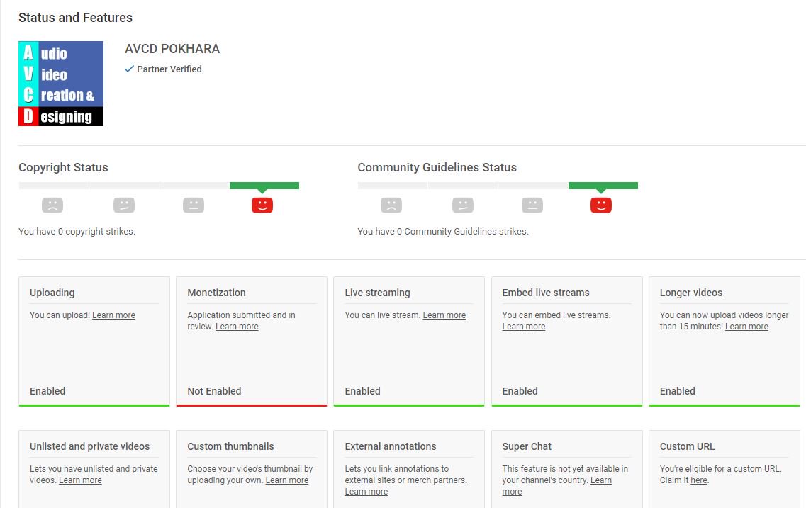Viewport: 806px width, 508px height.
Task: Click 'Not Enabled' status in Monetization card
Action: point(214,391)
